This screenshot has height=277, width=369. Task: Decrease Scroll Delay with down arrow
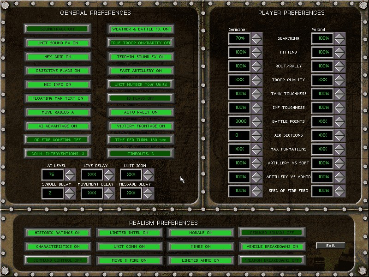tap(70, 196)
